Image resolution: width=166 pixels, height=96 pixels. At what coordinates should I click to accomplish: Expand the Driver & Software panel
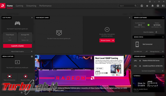[163, 18]
